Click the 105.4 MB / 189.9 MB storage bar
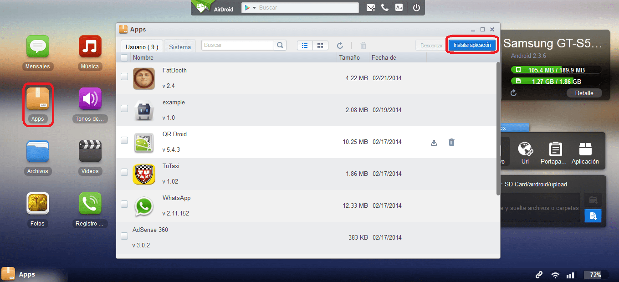This screenshot has height=282, width=619. (556, 70)
